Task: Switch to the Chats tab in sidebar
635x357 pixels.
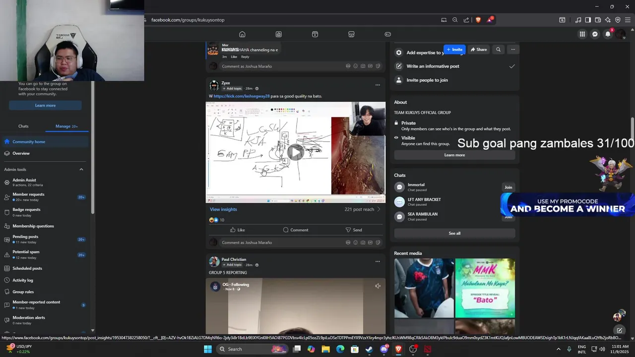Action: coord(23,126)
